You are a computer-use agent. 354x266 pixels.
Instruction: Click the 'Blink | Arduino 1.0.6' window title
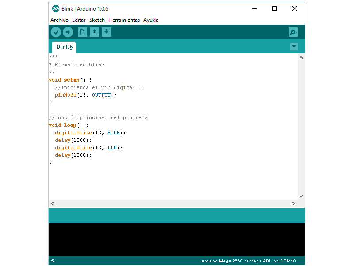[85, 9]
